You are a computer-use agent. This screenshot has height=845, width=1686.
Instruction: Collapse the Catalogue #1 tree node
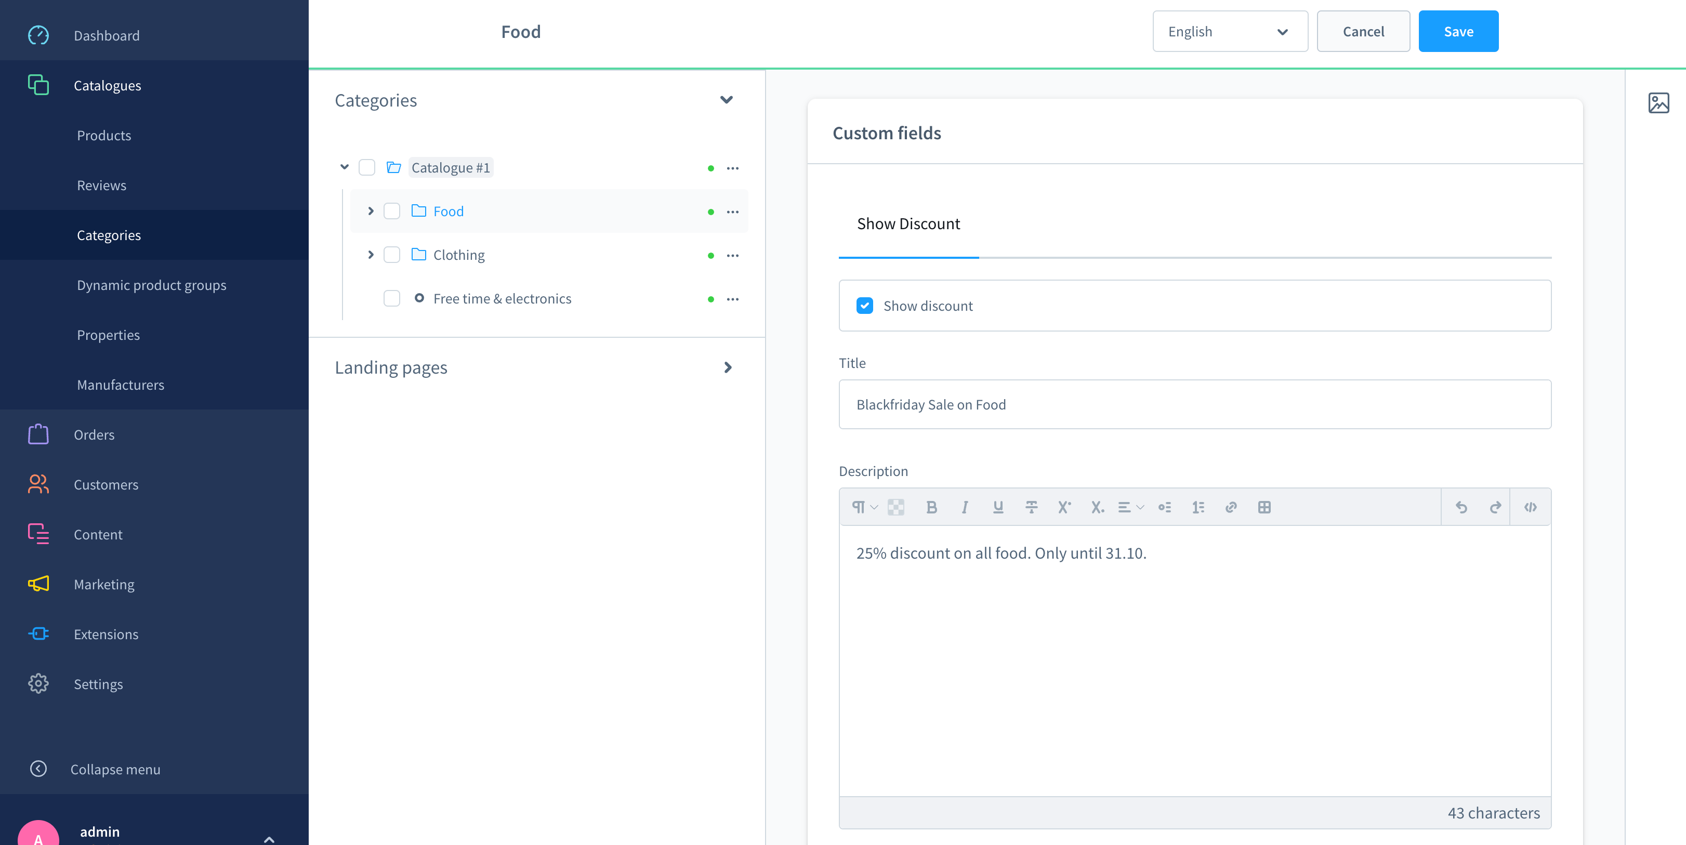pos(345,167)
